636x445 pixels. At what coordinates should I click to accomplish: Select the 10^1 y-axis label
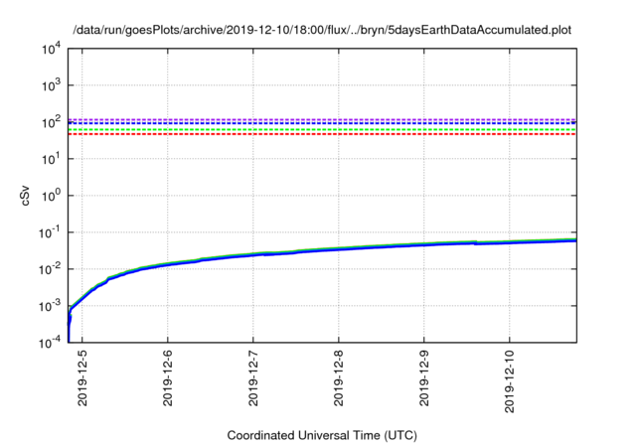(51, 159)
